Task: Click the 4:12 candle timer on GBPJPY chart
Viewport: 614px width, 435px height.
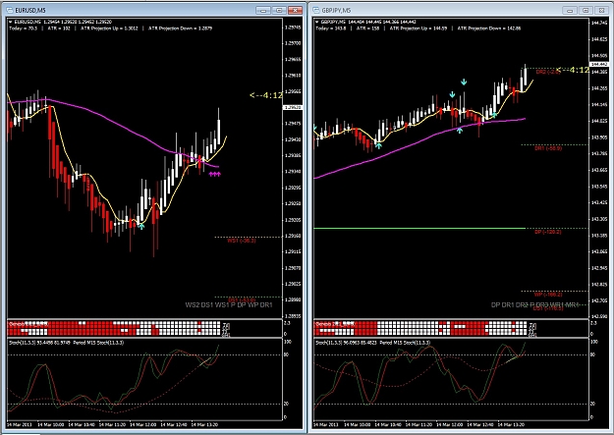Action: coord(573,70)
